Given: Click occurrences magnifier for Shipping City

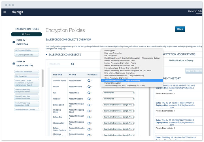Looking at the screenshot, I should pos(89,123).
